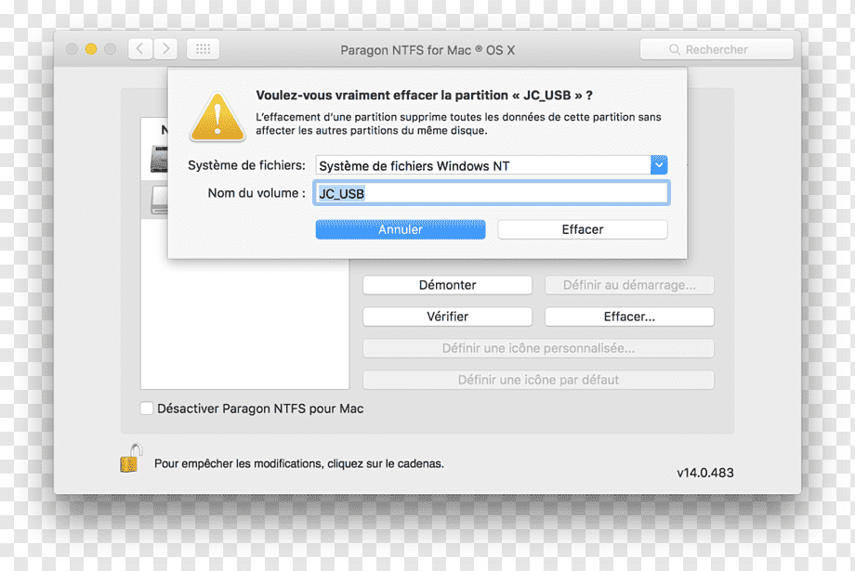Click the back navigation arrow
Viewport: 855px width, 571px height.
[140, 49]
